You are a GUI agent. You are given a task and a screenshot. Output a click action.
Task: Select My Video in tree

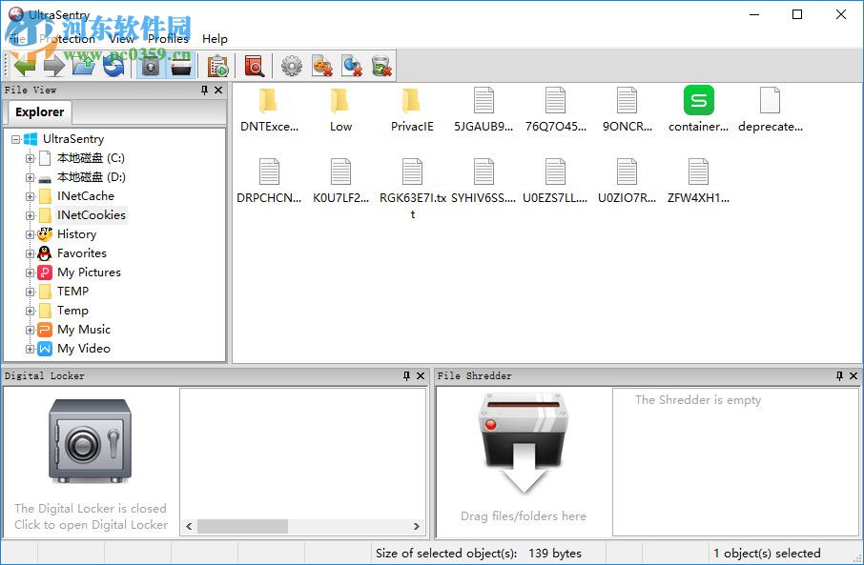coord(84,349)
